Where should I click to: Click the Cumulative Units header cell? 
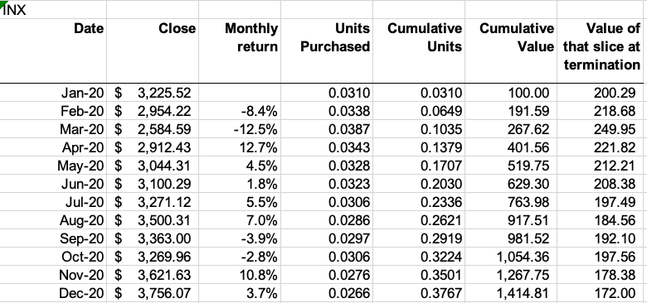[419, 50]
